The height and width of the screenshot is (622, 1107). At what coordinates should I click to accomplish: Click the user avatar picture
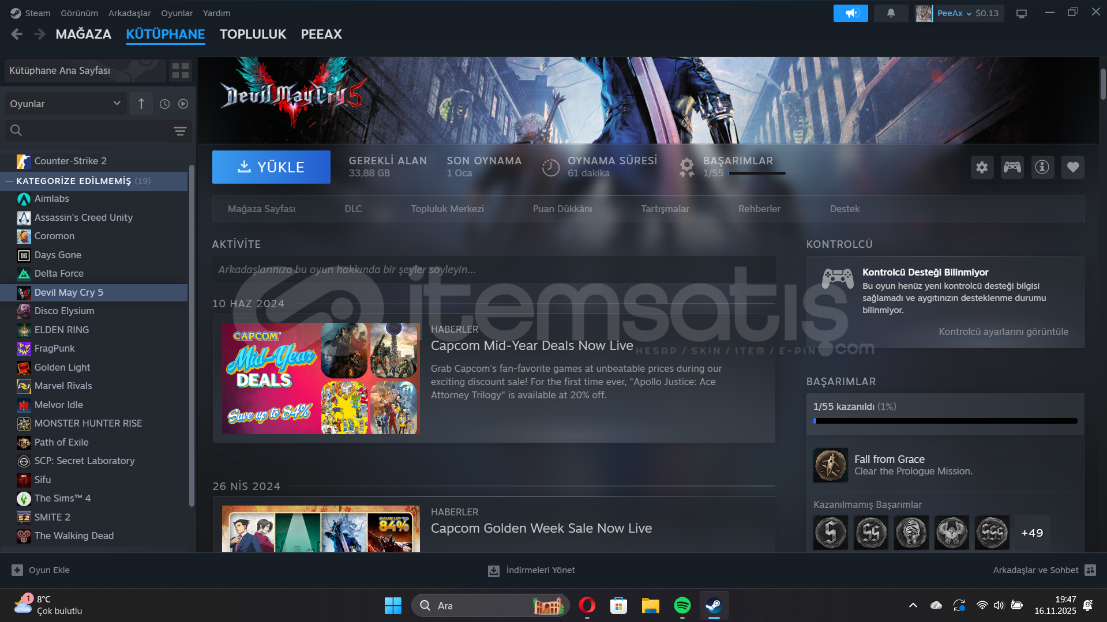[924, 13]
